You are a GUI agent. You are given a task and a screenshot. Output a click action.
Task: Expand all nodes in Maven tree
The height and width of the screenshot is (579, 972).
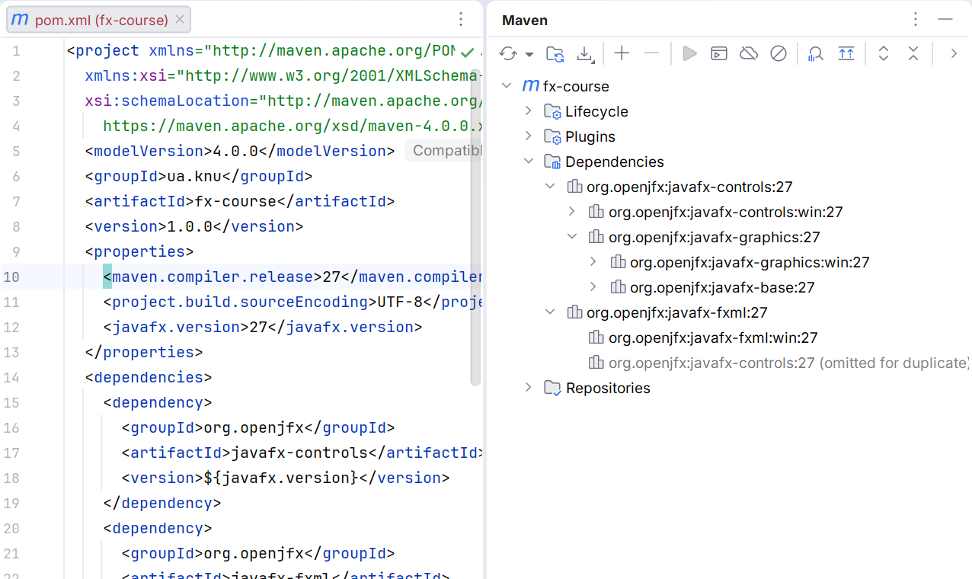click(x=884, y=53)
